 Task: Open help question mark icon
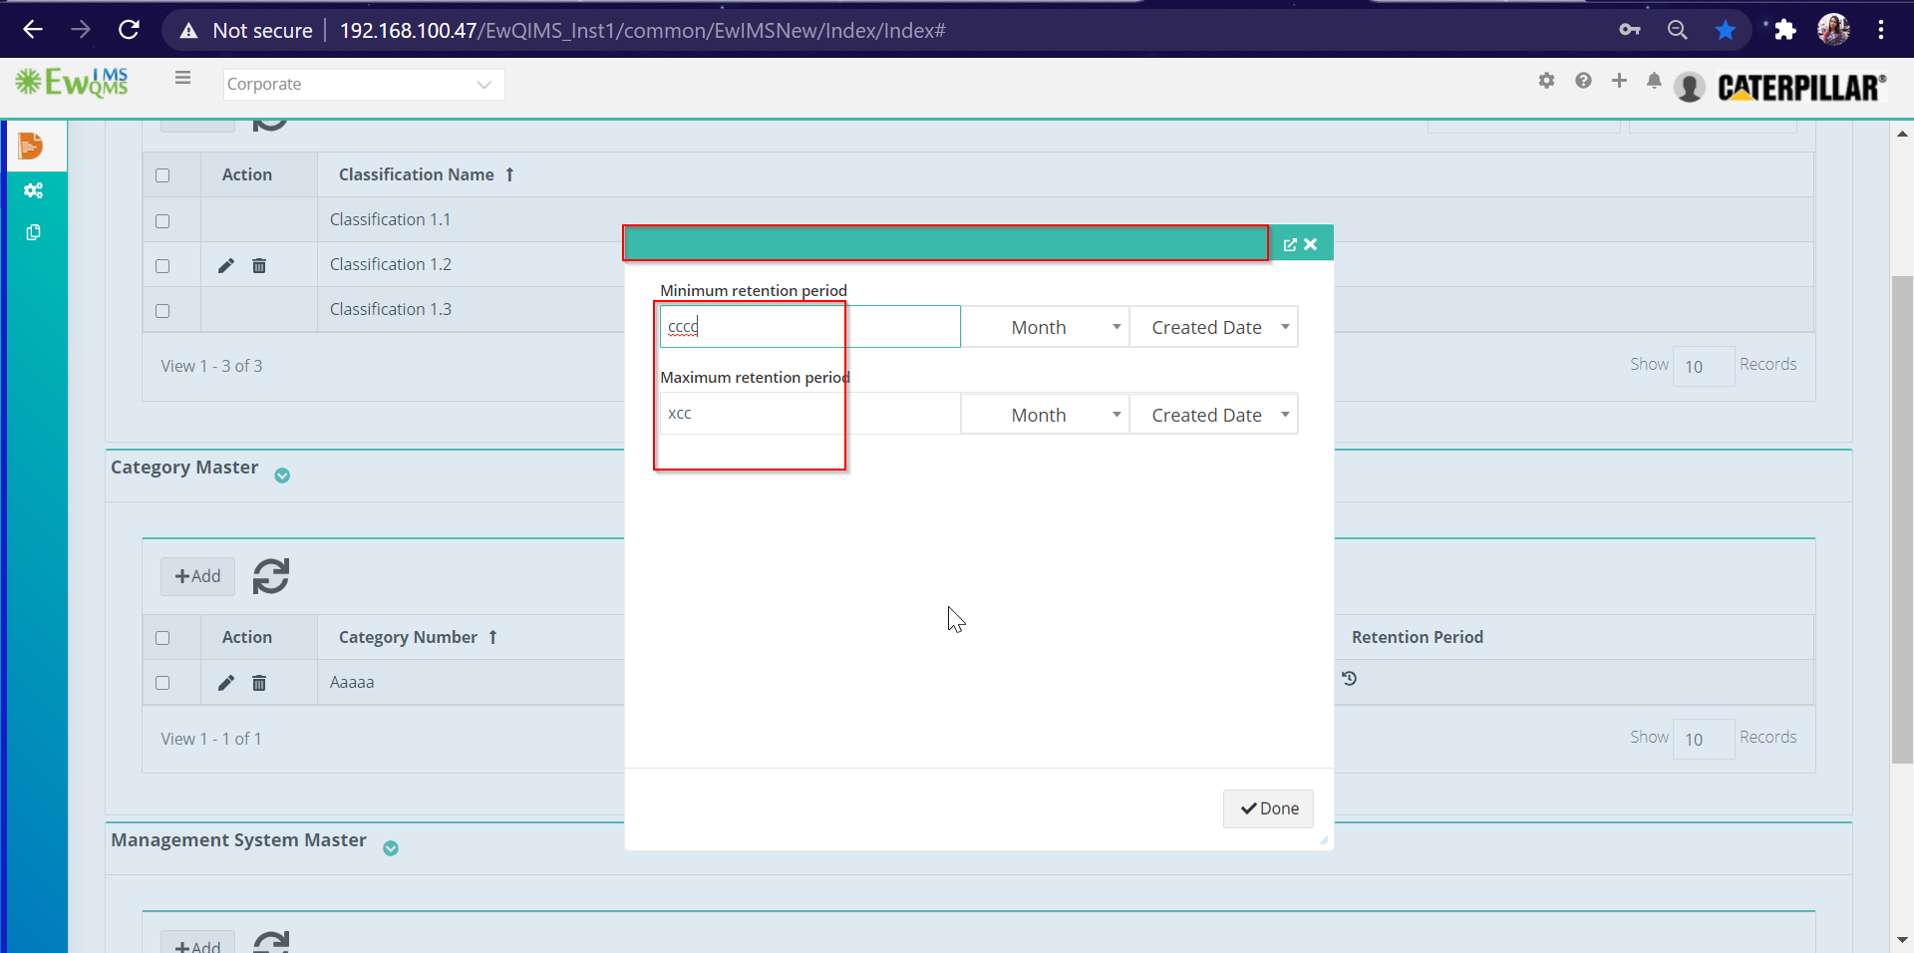click(x=1583, y=81)
